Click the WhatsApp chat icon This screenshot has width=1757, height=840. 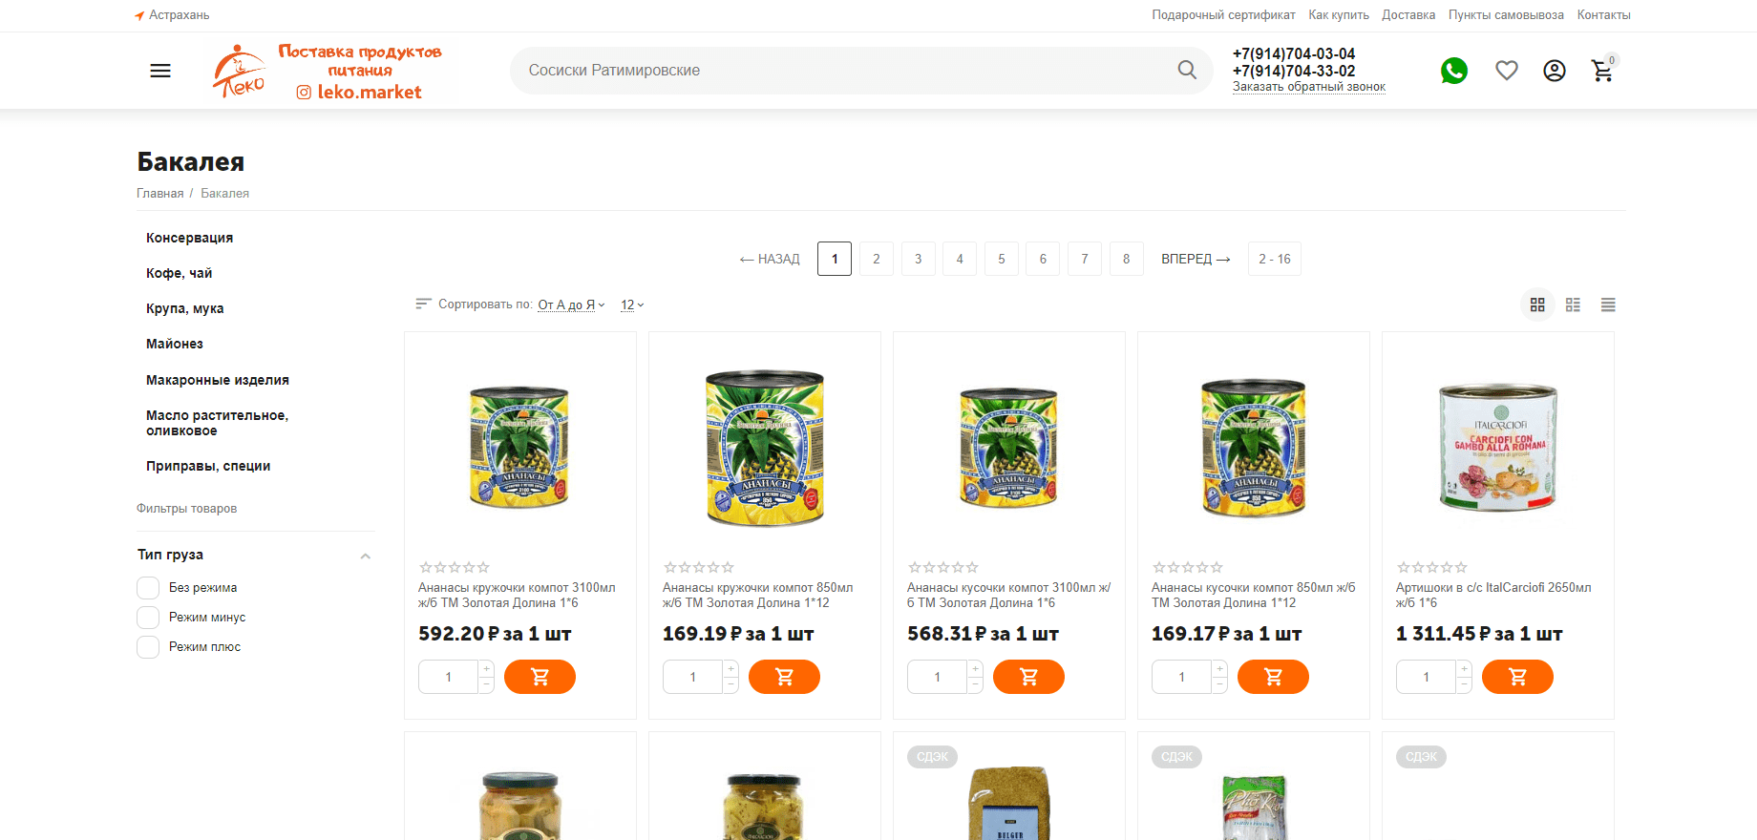(1454, 71)
